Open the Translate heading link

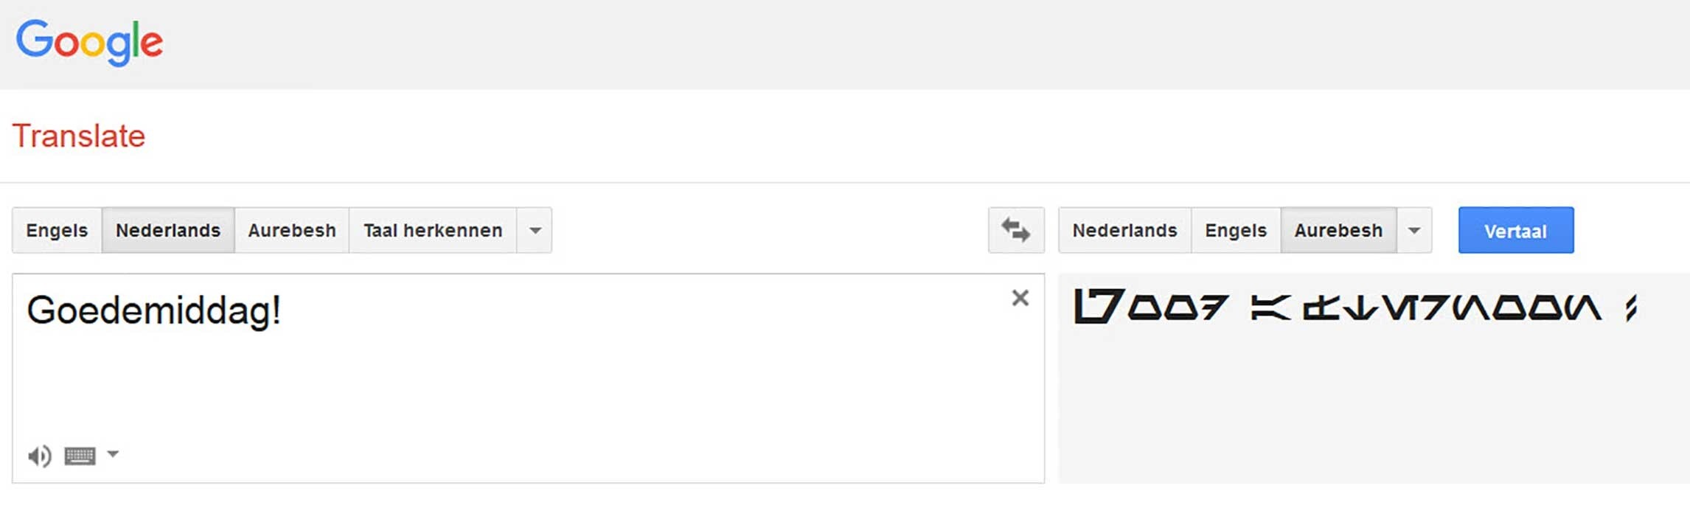tap(79, 136)
